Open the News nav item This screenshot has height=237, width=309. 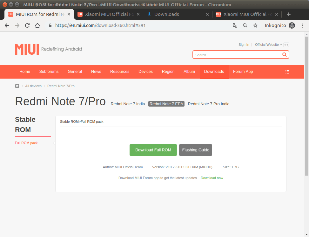pyautogui.click(x=96, y=72)
